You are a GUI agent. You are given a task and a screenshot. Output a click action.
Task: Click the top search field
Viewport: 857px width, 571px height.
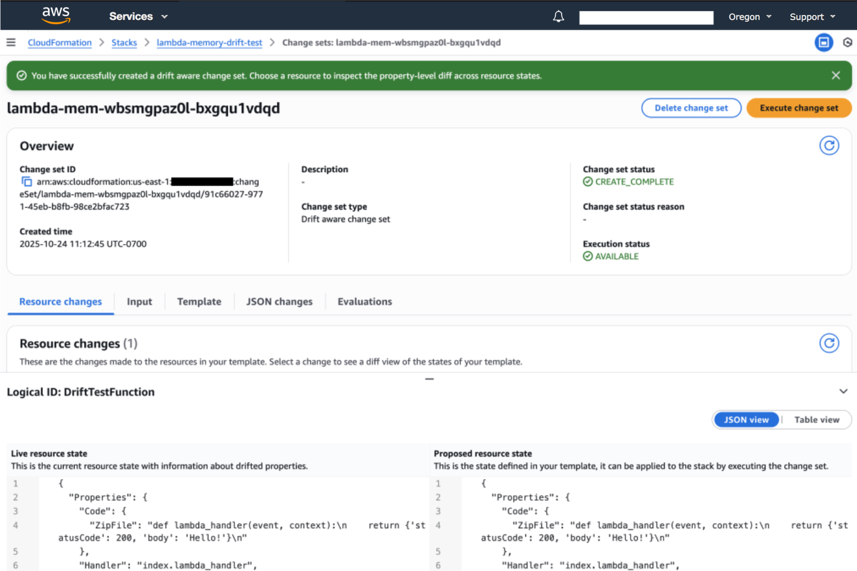point(646,17)
